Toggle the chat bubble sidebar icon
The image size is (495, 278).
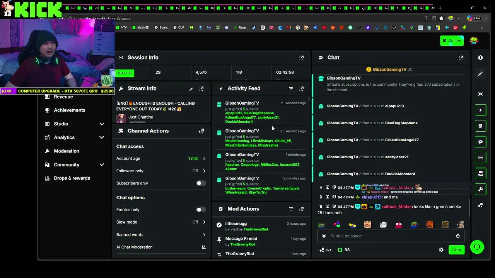(480, 142)
